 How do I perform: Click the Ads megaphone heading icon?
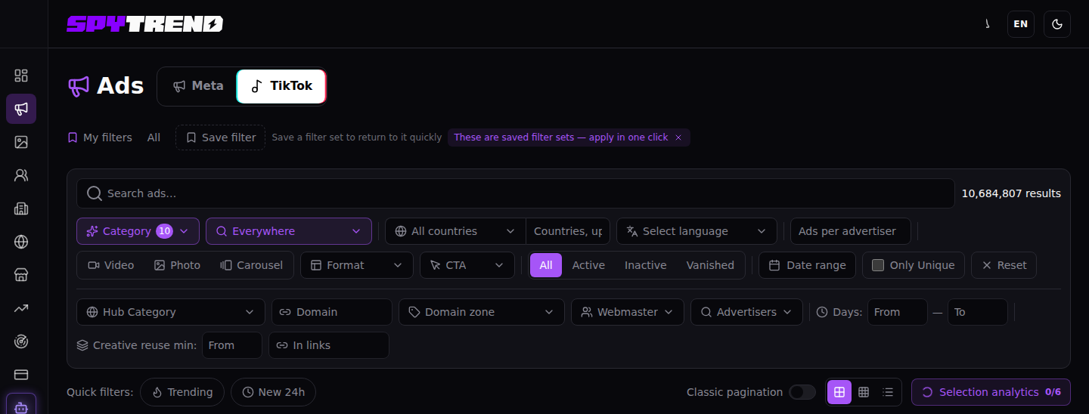[x=79, y=86]
